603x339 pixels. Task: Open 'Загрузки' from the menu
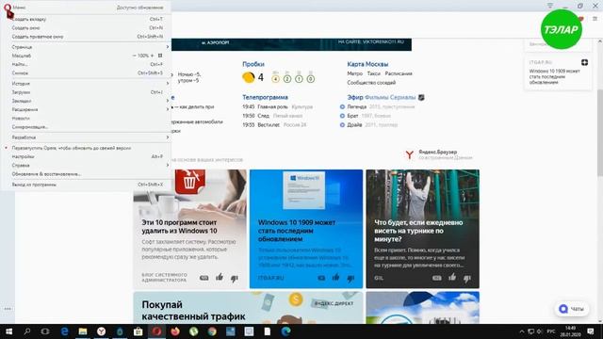click(x=86, y=92)
